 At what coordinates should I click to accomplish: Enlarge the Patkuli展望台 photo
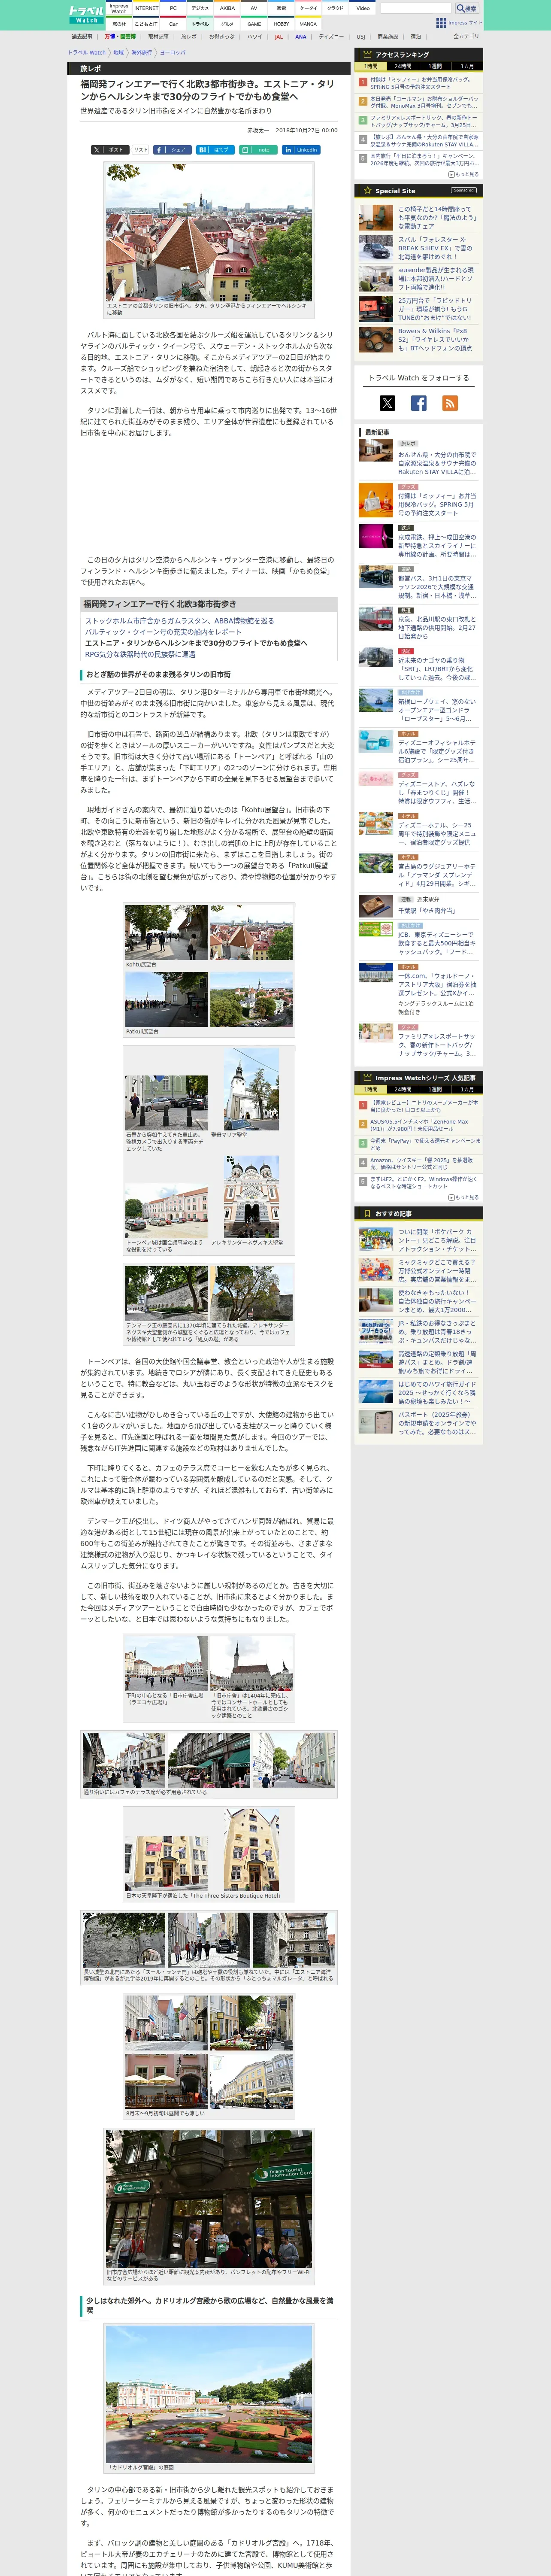(x=167, y=1000)
